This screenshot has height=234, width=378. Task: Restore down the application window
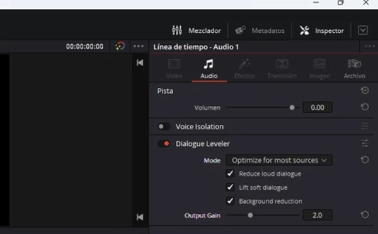340,3
